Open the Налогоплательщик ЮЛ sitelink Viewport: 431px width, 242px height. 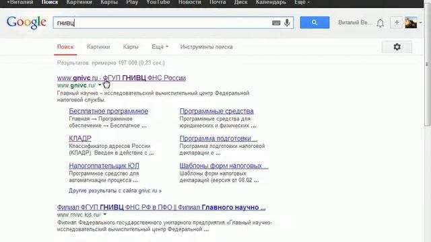click(x=104, y=166)
